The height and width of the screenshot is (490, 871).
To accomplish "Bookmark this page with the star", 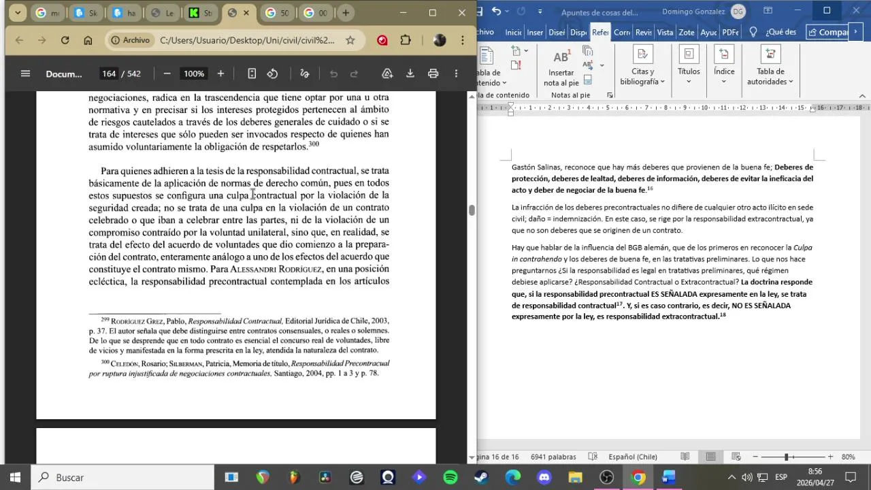I will [350, 40].
